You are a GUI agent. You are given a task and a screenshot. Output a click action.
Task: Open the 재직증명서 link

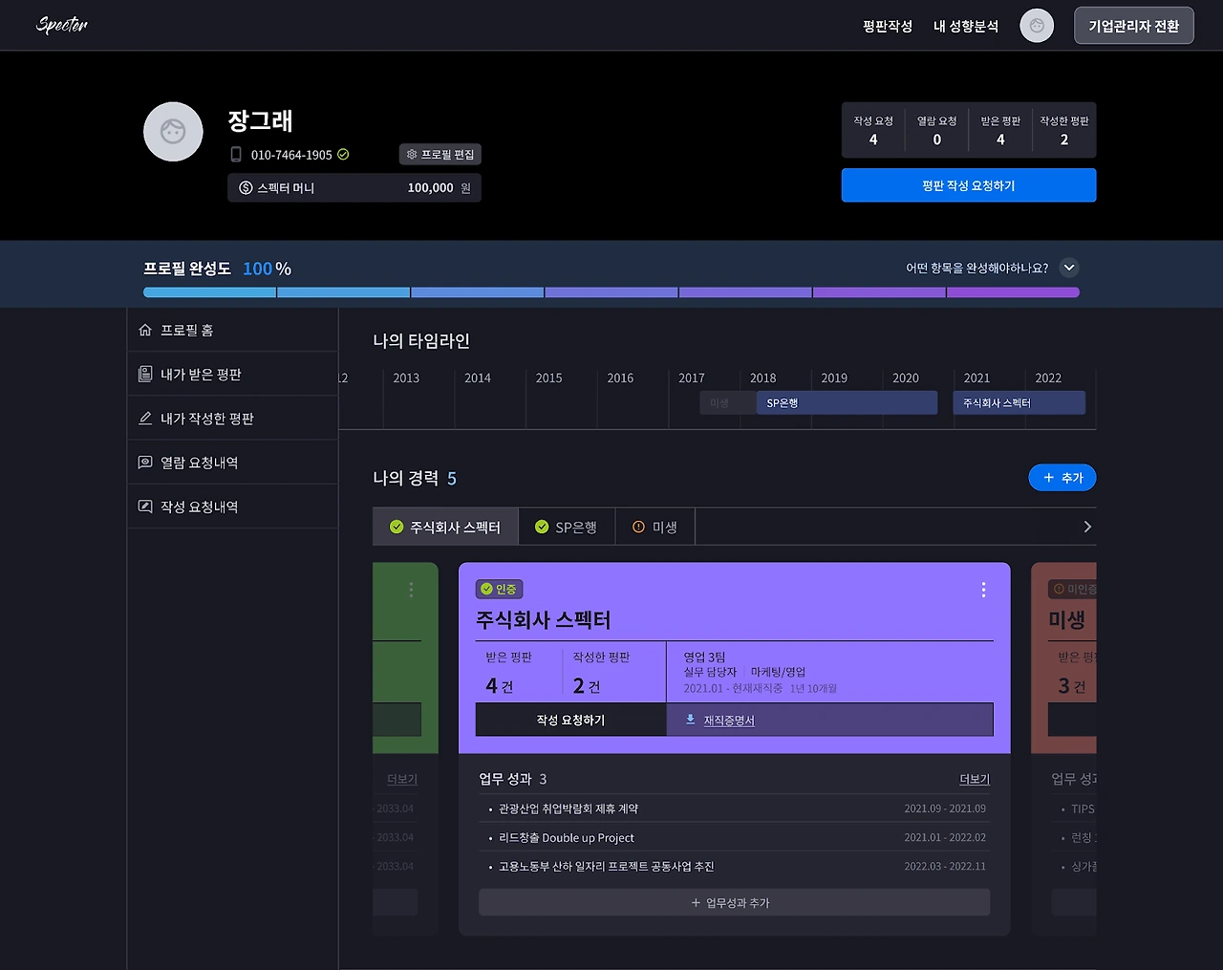(729, 721)
